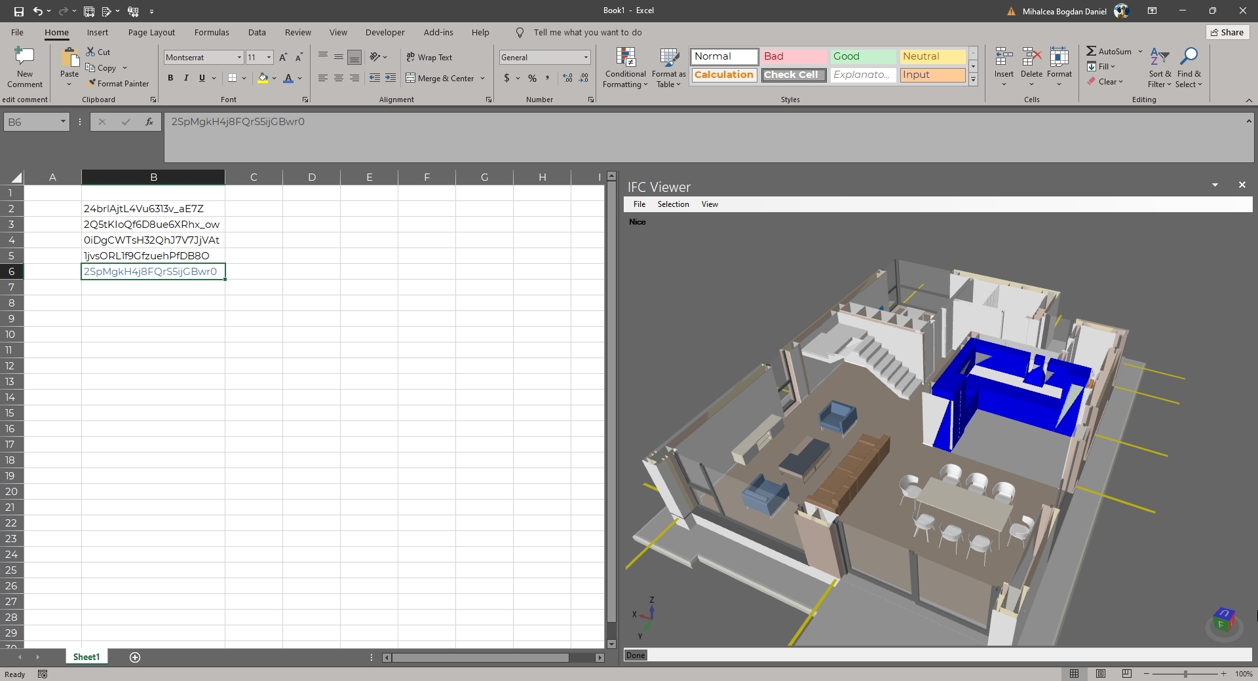Open the Formulas ribbon tab
Screen dimensions: 1258x681
coord(212,32)
